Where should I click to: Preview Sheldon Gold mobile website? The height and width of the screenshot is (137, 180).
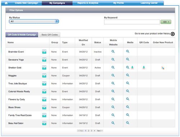(x=113, y=68)
